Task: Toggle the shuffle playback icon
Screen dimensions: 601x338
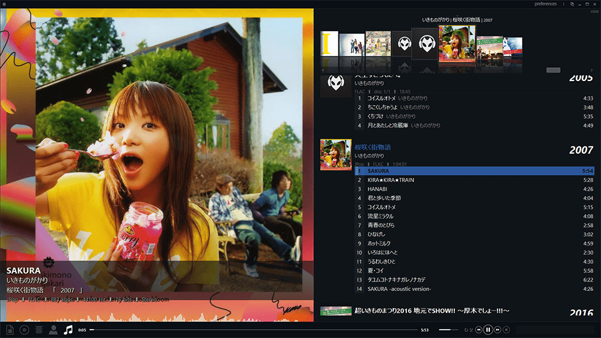Action: pos(471,330)
